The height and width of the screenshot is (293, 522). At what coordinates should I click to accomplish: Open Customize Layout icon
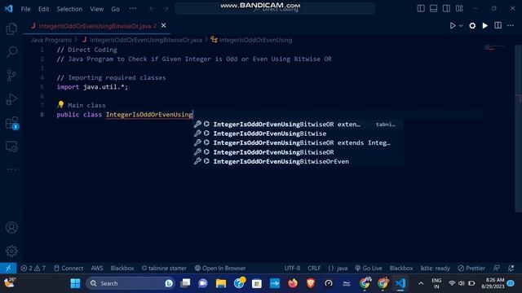[459, 9]
